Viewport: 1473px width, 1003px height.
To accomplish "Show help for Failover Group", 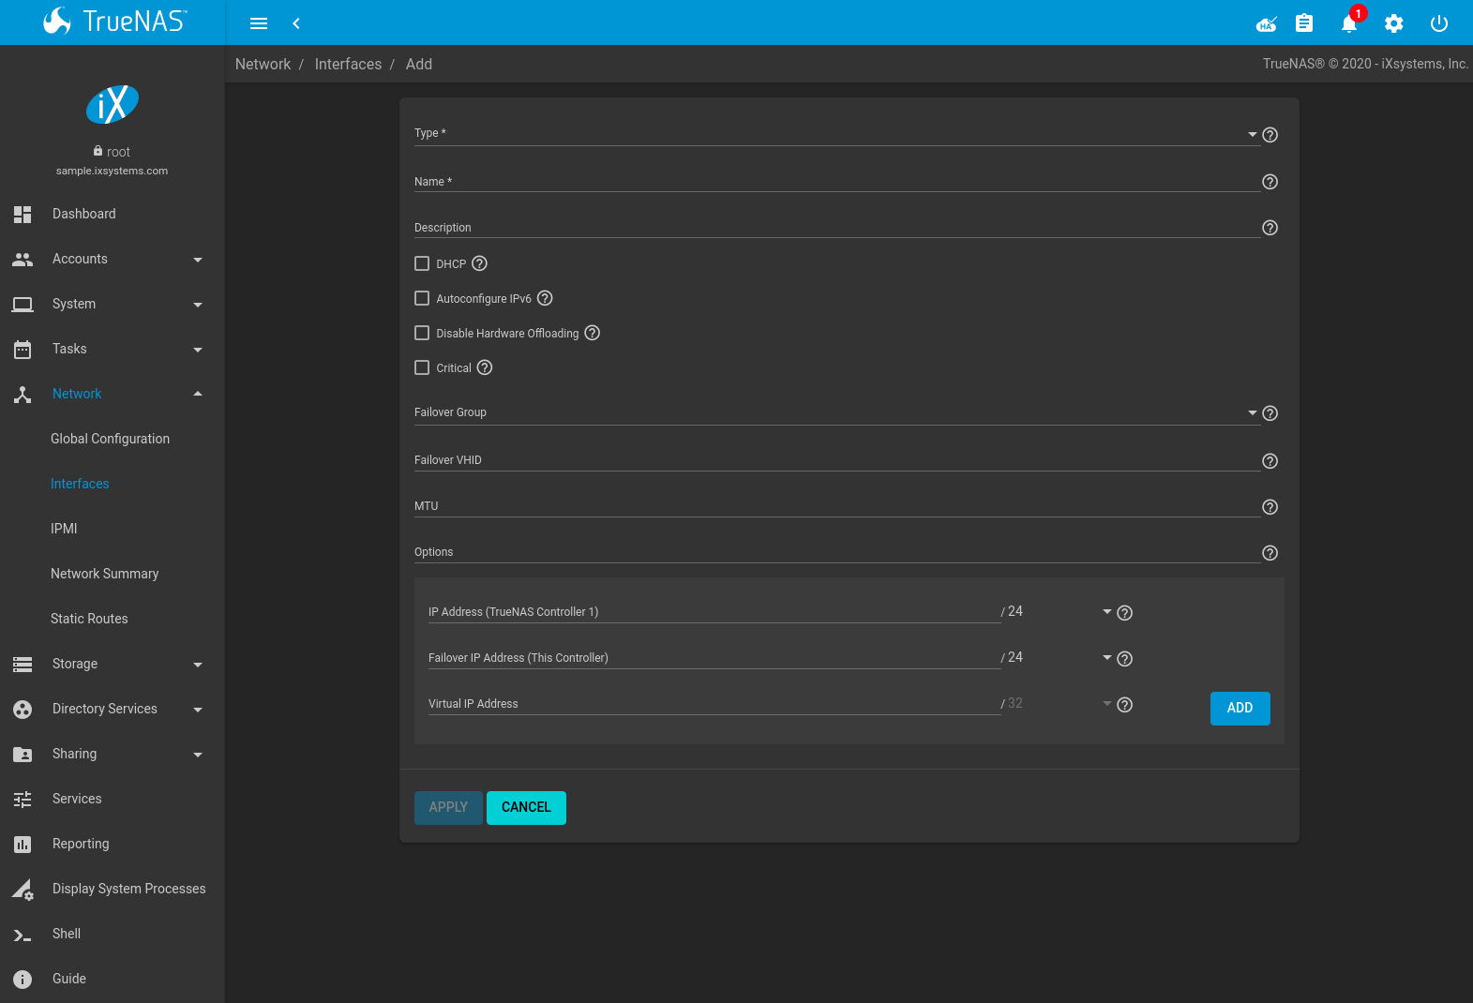I will coord(1270,413).
